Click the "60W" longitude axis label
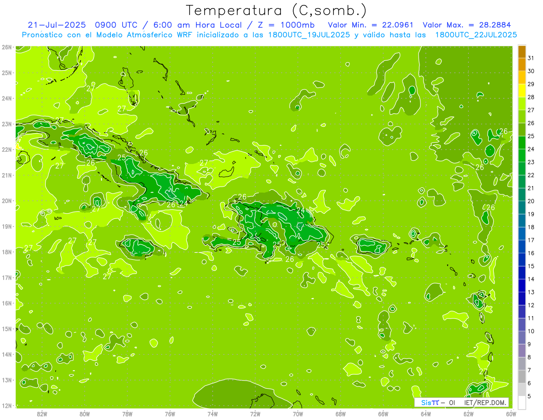 pyautogui.click(x=511, y=414)
